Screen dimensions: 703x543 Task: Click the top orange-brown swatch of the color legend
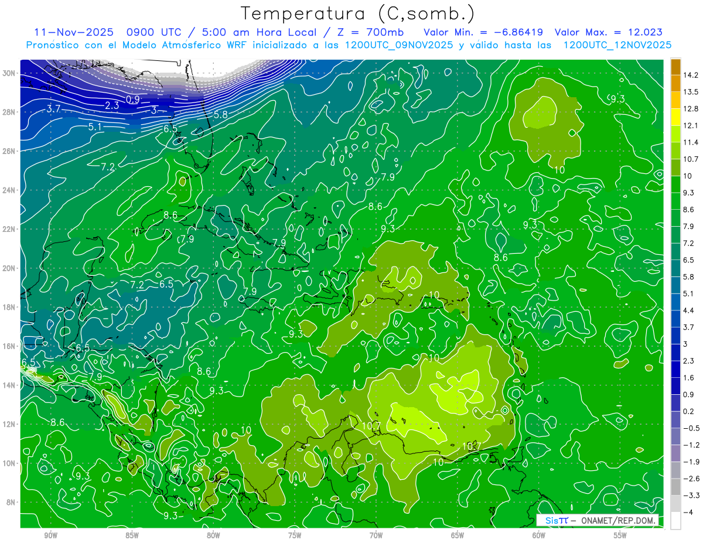click(x=675, y=67)
